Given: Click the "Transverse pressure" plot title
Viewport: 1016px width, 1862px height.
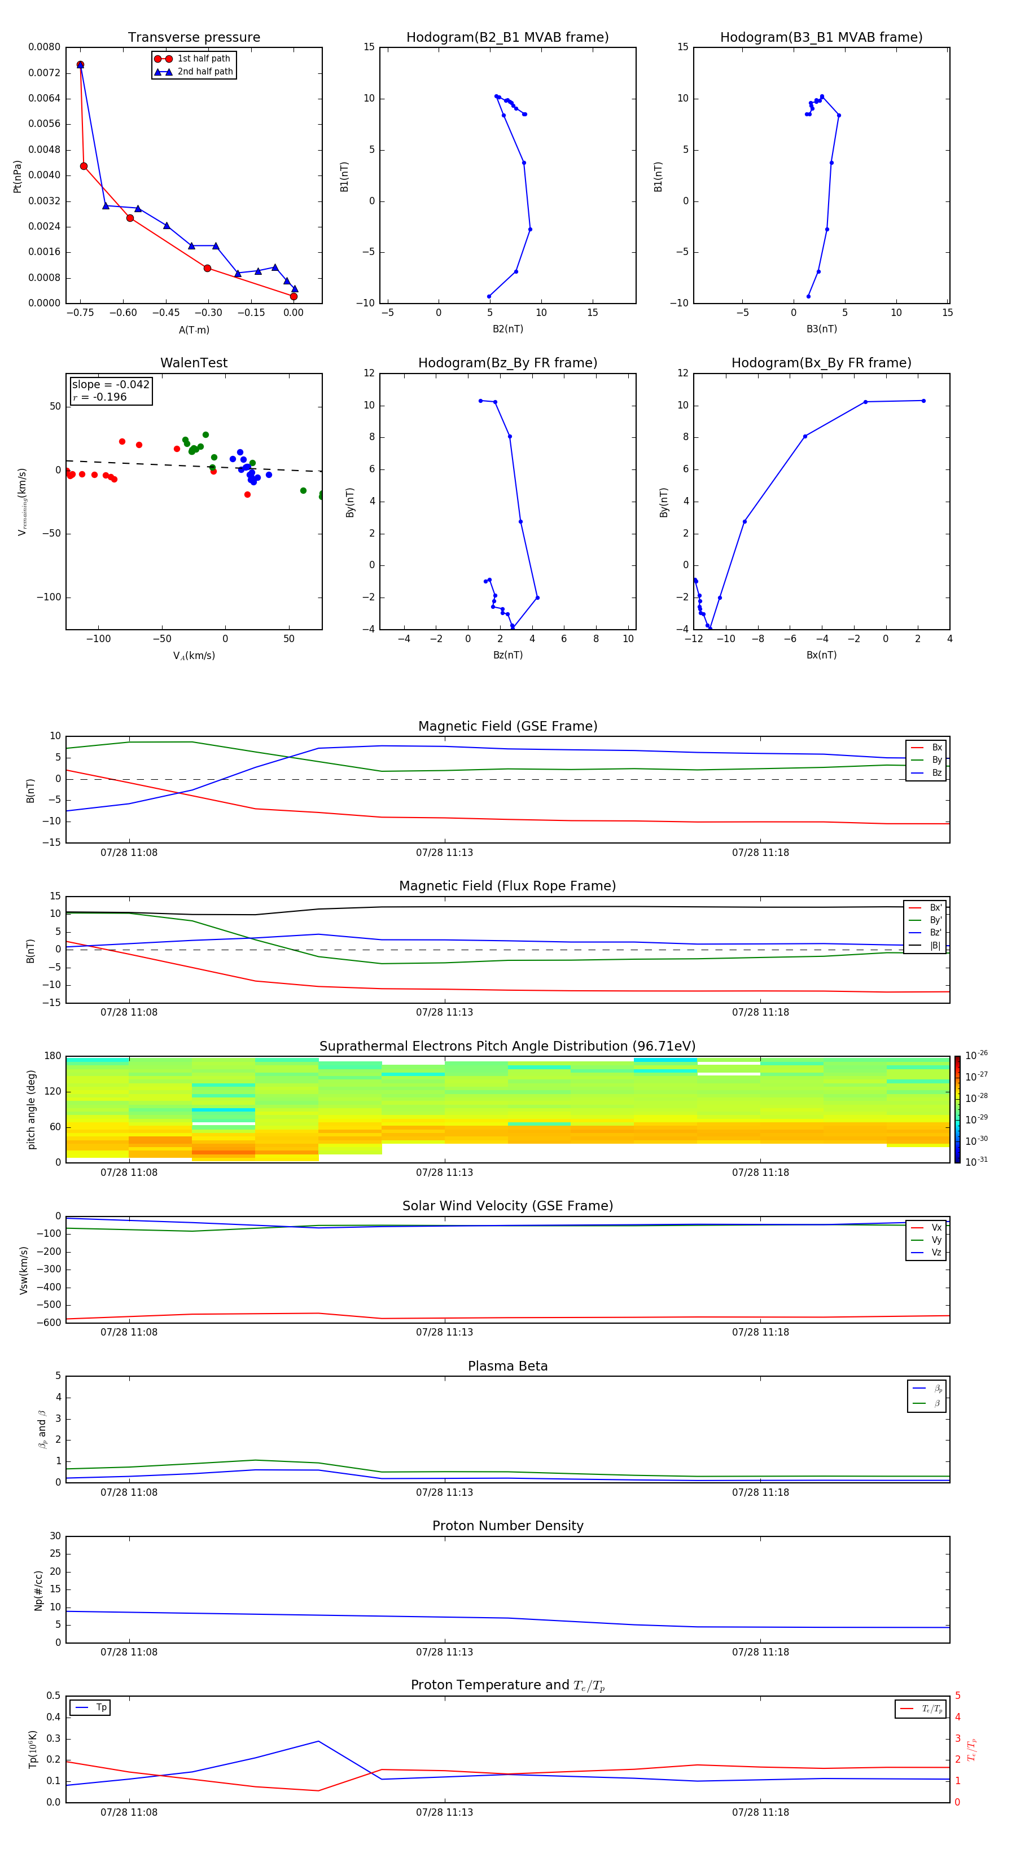Looking at the screenshot, I should tap(194, 38).
